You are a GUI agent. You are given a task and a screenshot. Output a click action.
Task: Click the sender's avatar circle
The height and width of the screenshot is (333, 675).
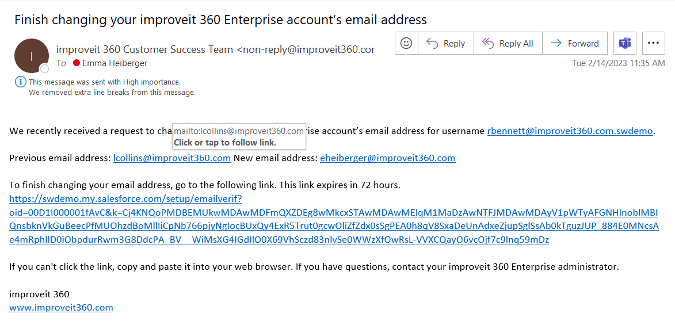tap(32, 55)
